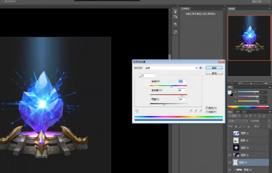Click the third icon in collapsed panel dock
The width and height of the screenshot is (272, 173).
pyautogui.click(x=176, y=24)
